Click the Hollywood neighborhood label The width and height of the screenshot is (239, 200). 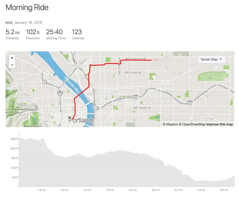click(x=161, y=87)
